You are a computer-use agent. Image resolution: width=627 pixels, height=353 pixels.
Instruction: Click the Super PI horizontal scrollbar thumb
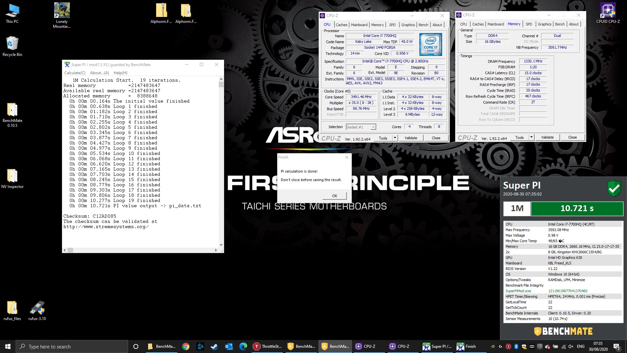coord(70,250)
